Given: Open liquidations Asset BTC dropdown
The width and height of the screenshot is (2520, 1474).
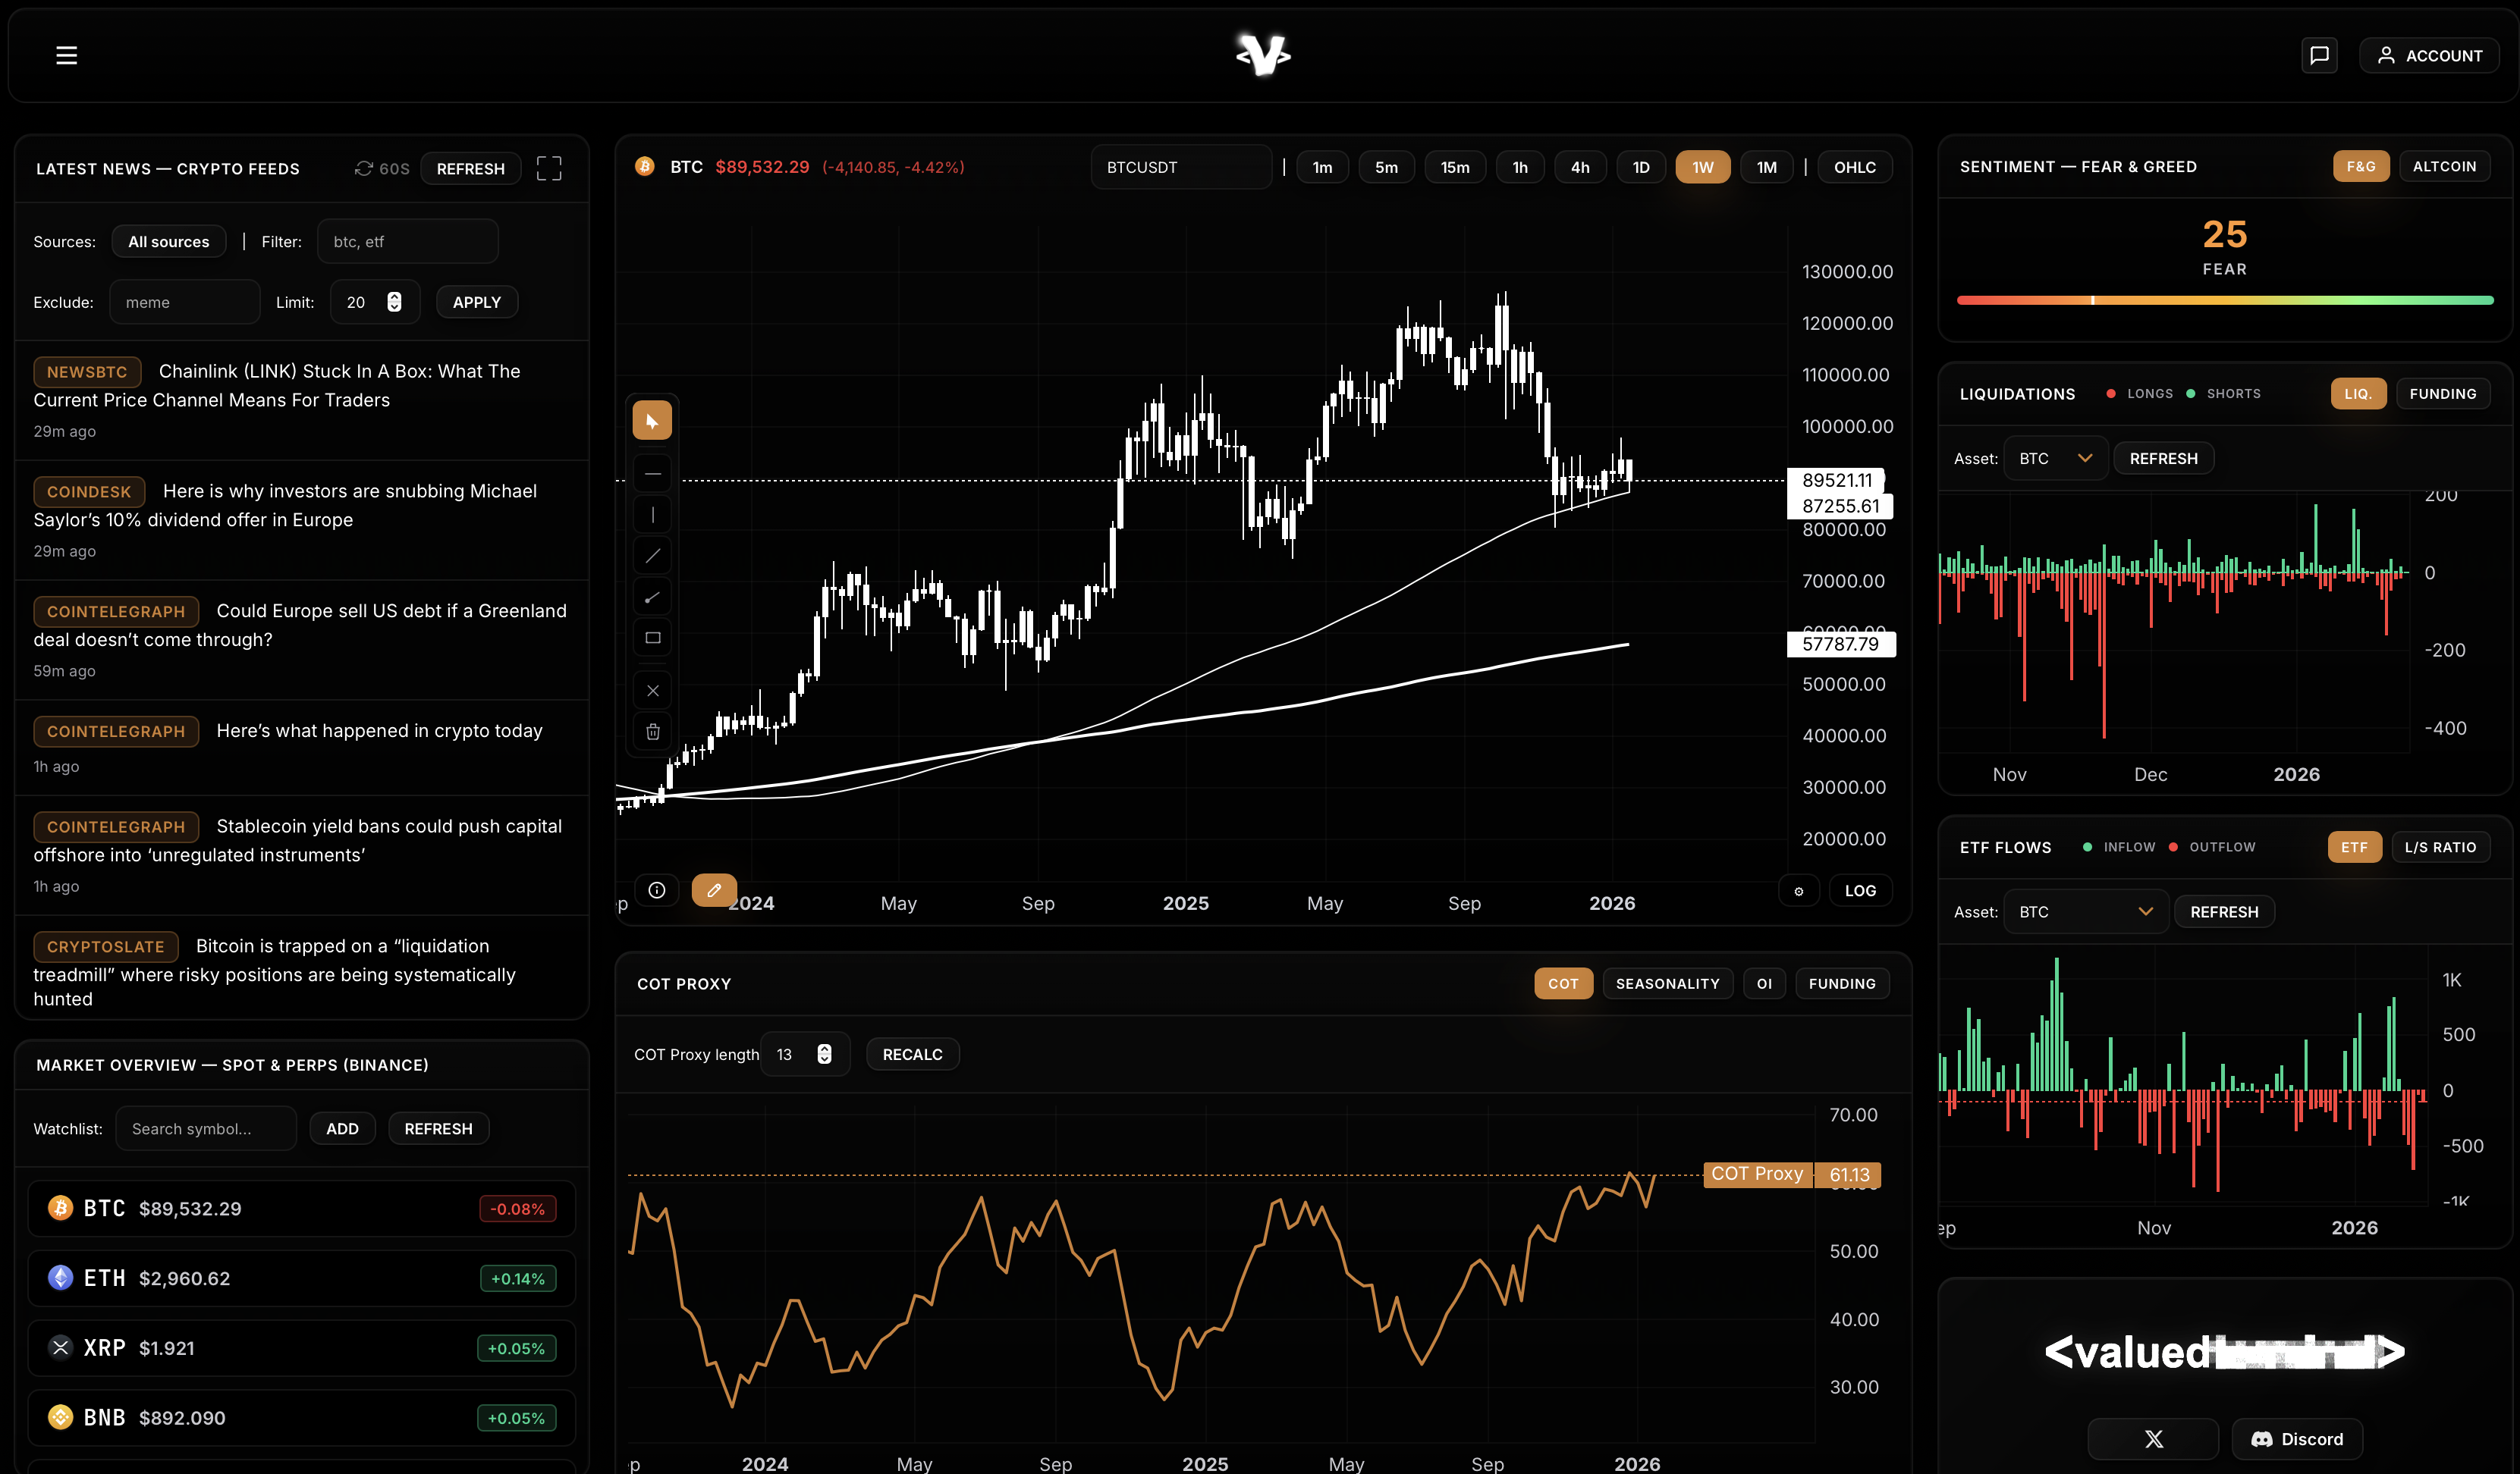Looking at the screenshot, I should (2055, 459).
